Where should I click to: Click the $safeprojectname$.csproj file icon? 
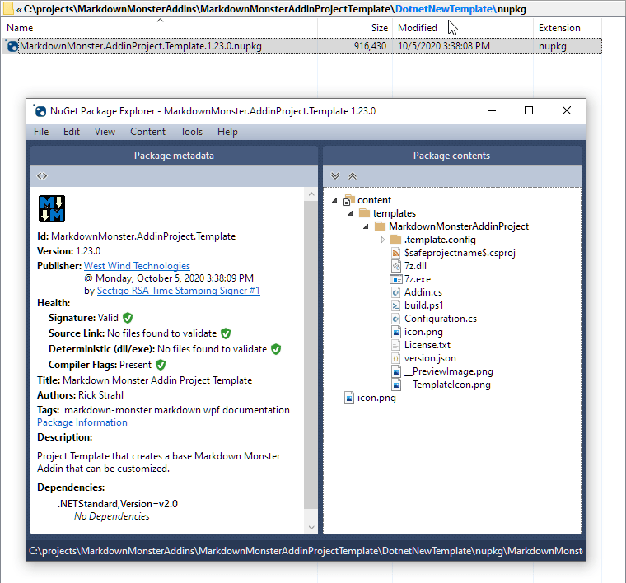click(x=395, y=253)
